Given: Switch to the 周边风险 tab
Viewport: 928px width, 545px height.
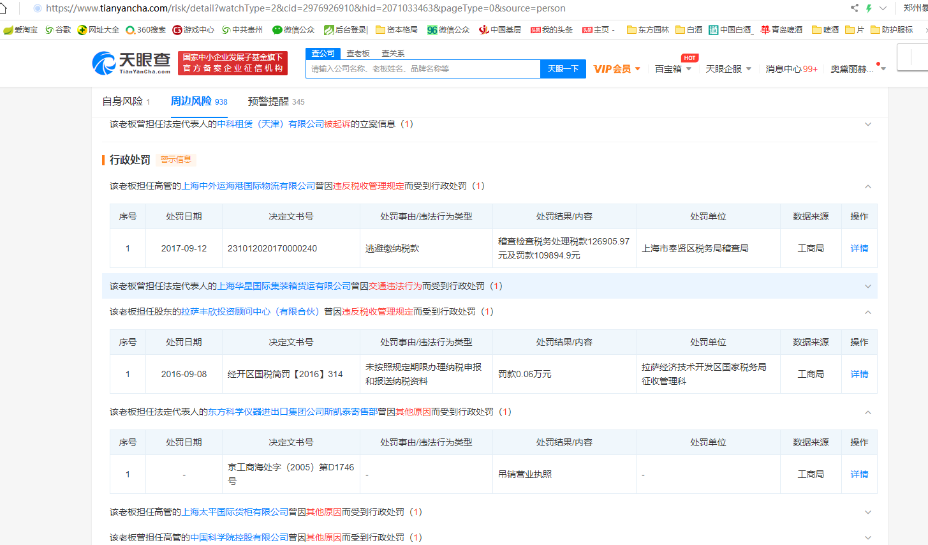Looking at the screenshot, I should tap(199, 101).
